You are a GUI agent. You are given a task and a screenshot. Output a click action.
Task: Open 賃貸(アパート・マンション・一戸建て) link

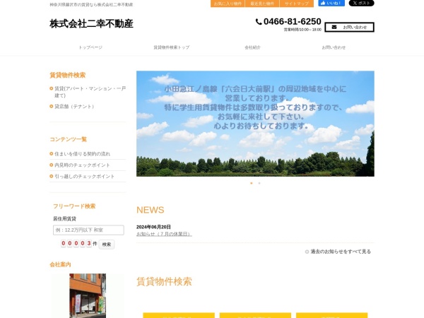click(x=90, y=92)
